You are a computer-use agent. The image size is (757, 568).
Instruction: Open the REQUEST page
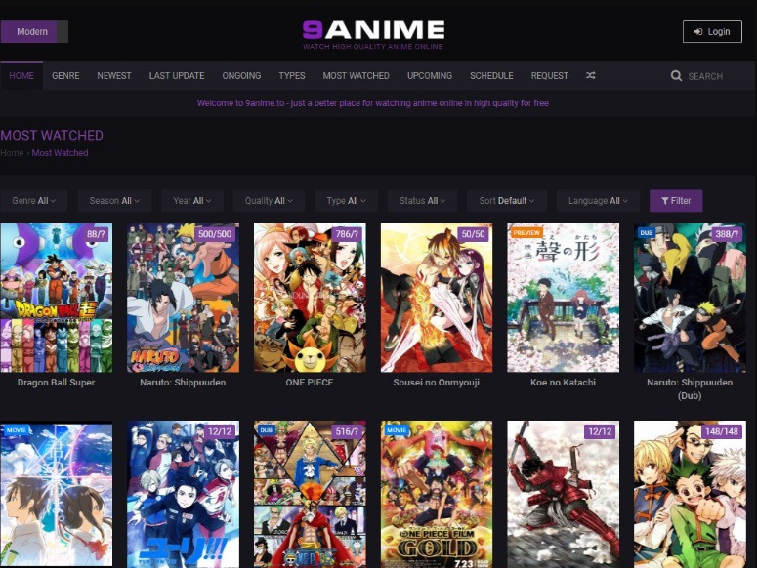click(549, 76)
